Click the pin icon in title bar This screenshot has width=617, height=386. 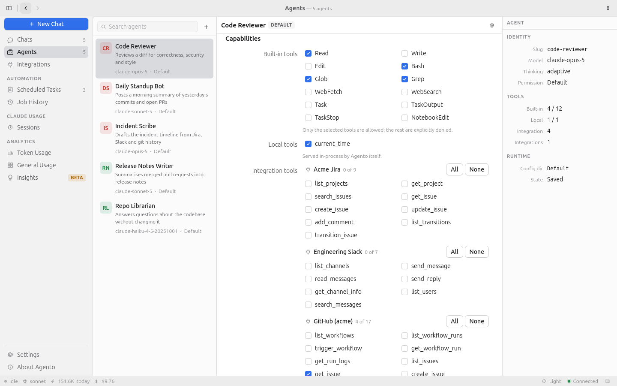point(608,8)
